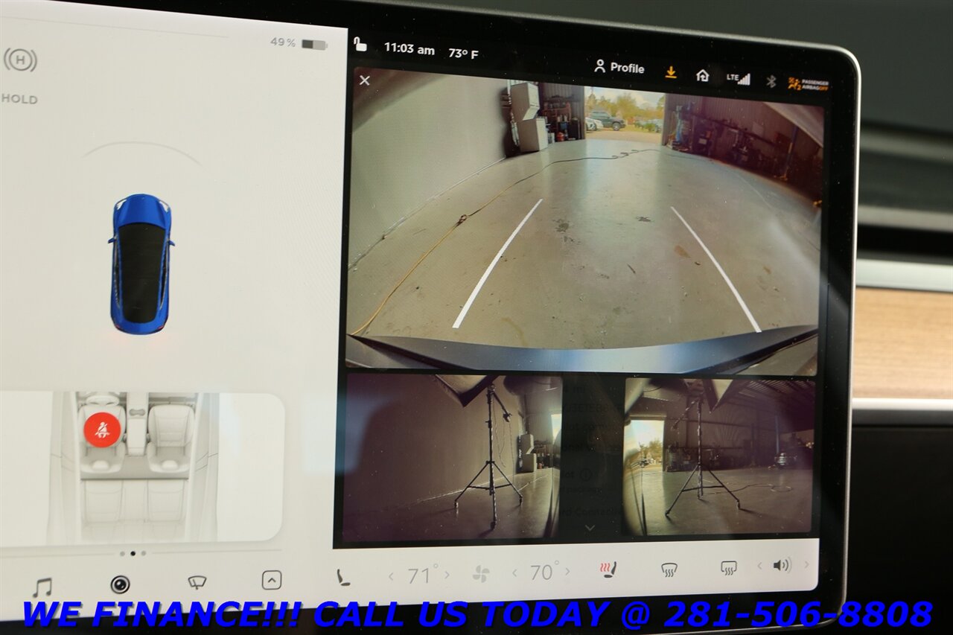Viewport: 953px width, 635px height.
Task: Toggle the red passenger seat heater
Action: (608, 570)
